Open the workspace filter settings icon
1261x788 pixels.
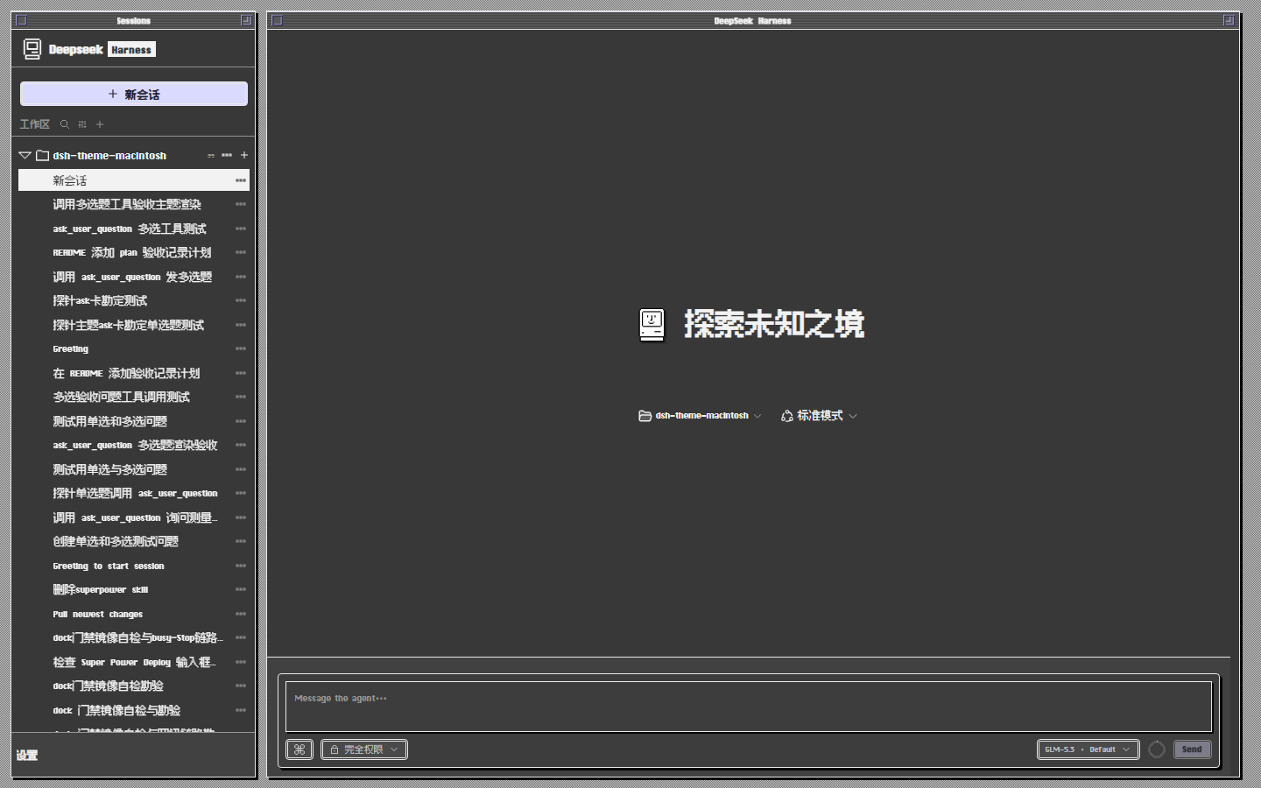(x=82, y=124)
